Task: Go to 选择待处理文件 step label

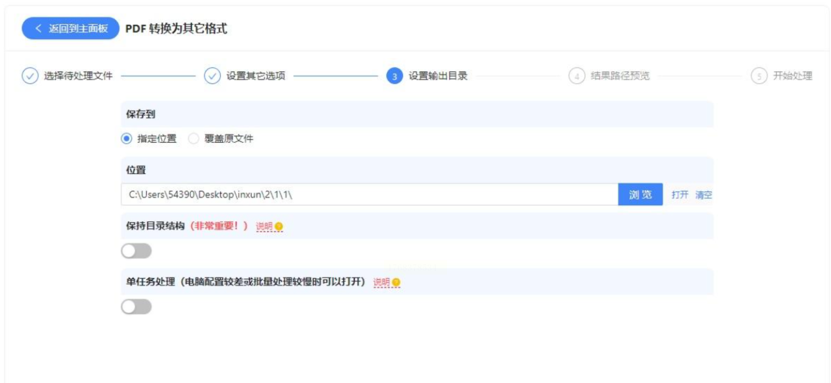Action: (78, 76)
